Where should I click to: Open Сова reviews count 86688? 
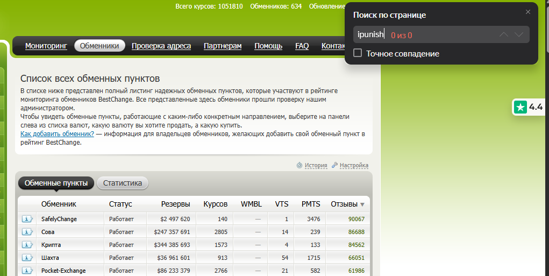[x=357, y=232]
